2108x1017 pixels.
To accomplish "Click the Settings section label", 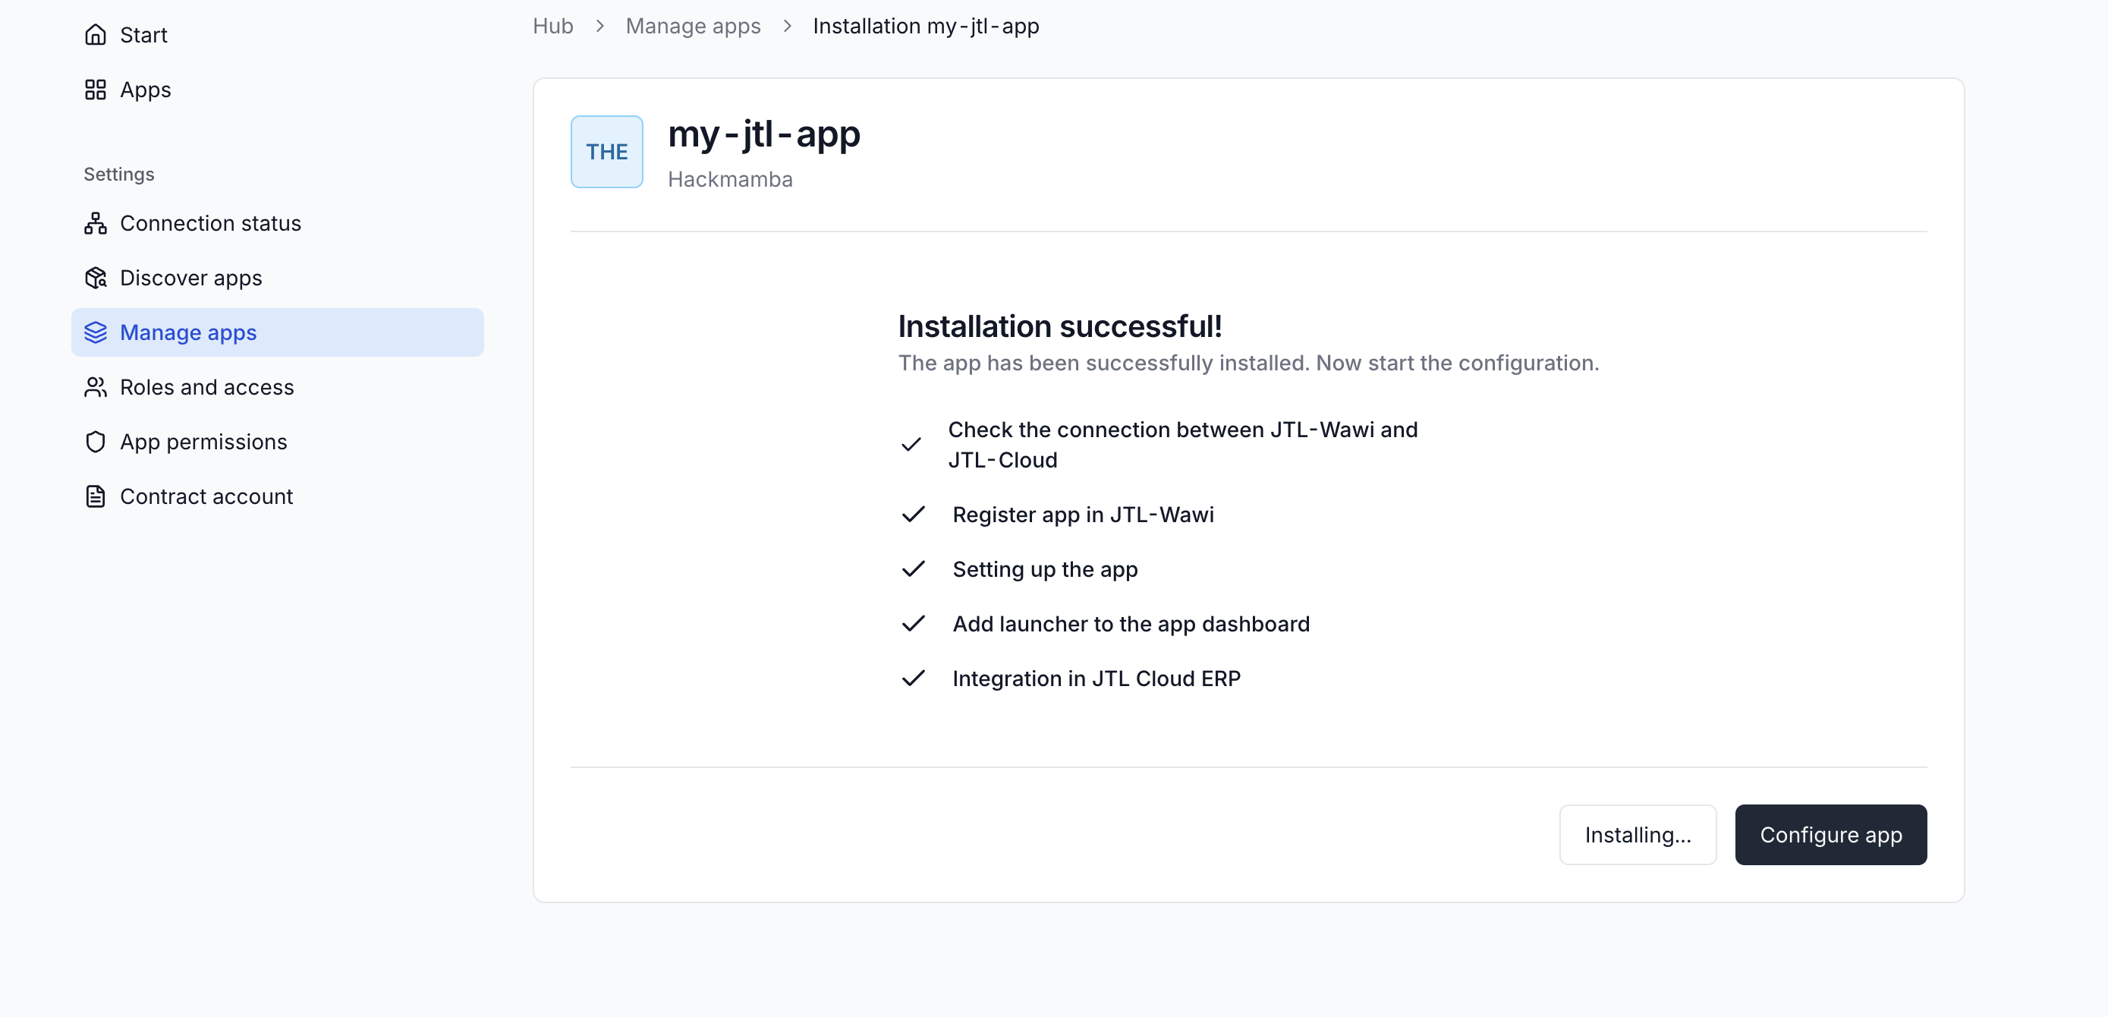I will pyautogui.click(x=118, y=175).
